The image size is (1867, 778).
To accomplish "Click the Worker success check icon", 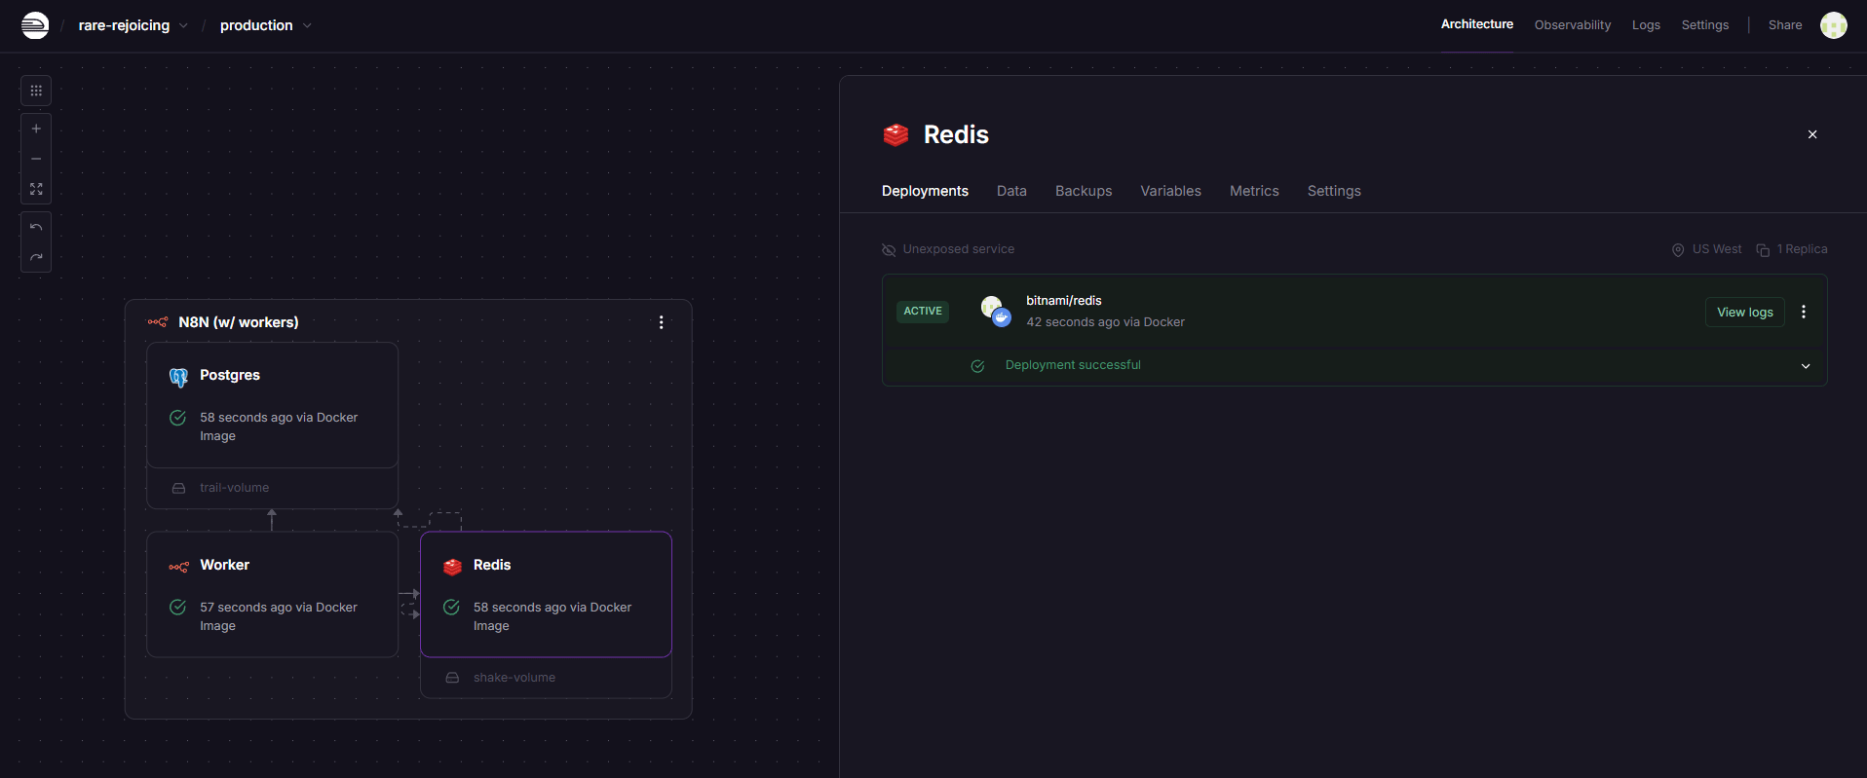I will (177, 608).
